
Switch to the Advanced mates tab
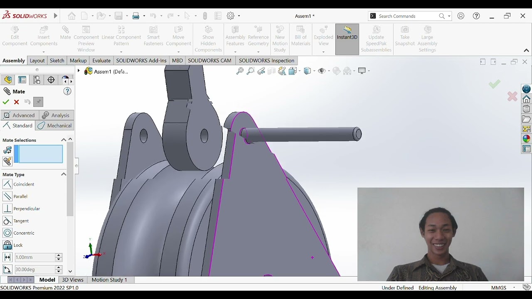19,115
